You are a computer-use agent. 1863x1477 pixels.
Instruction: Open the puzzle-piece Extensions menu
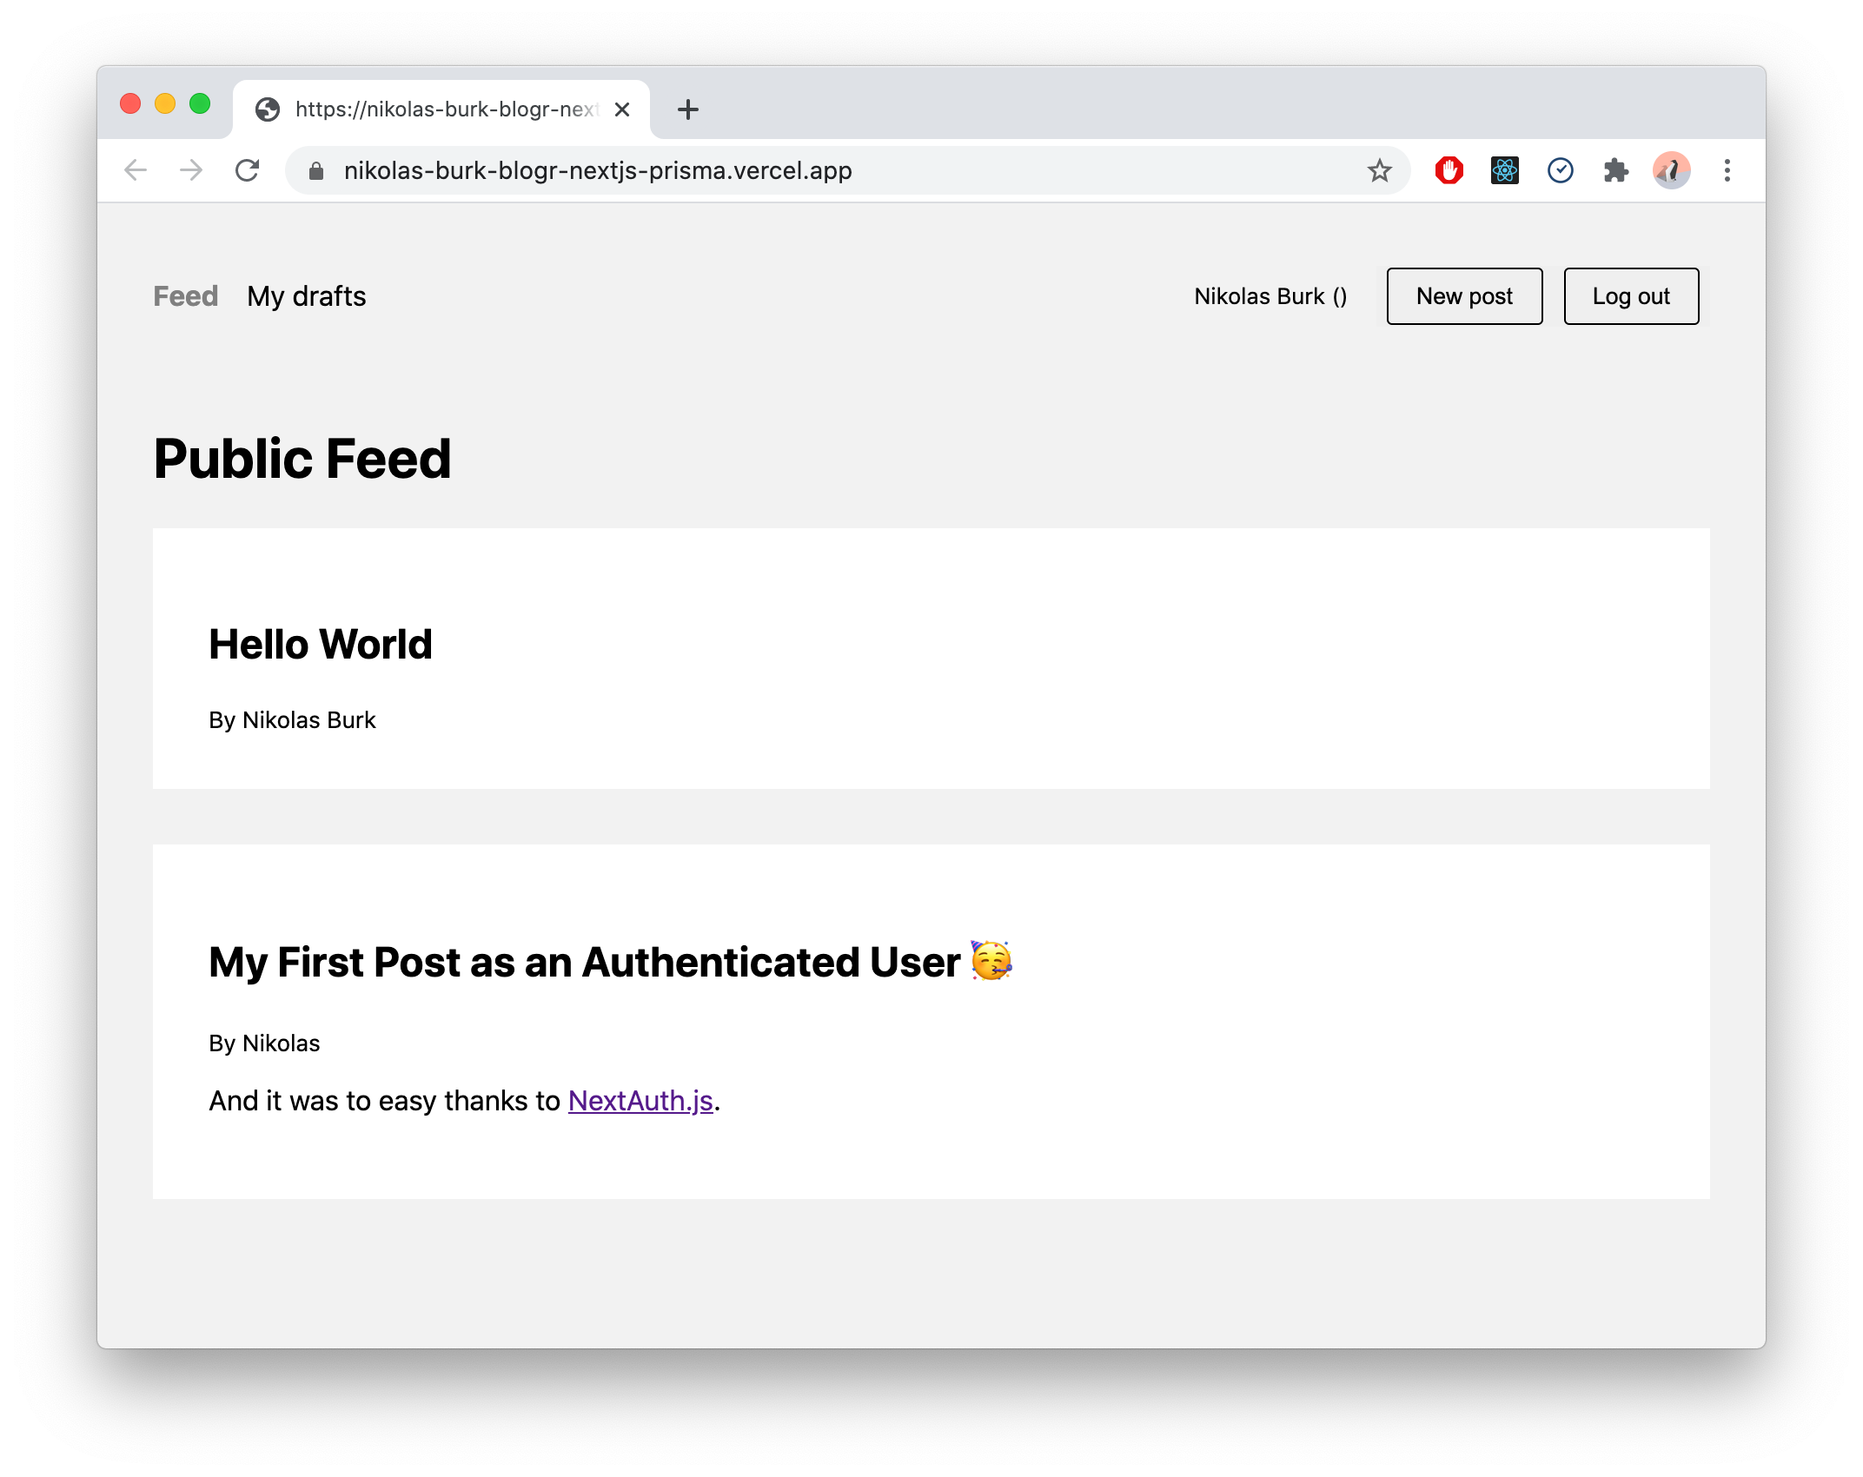coord(1615,170)
